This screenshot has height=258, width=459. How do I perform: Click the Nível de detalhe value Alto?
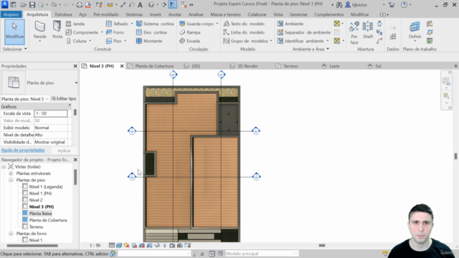(51, 135)
